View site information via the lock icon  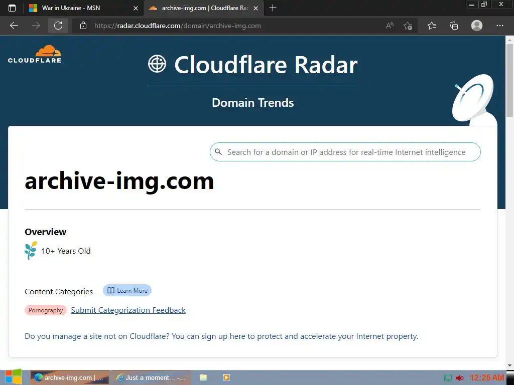83,26
